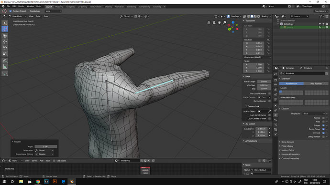Expand Pose Library panel
This screenshot has width=330, height=185.
click(x=287, y=146)
